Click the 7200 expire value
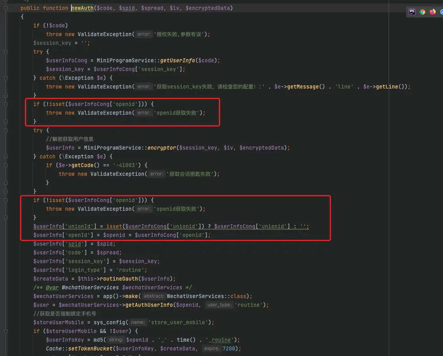The image size is (443, 356). point(228,349)
